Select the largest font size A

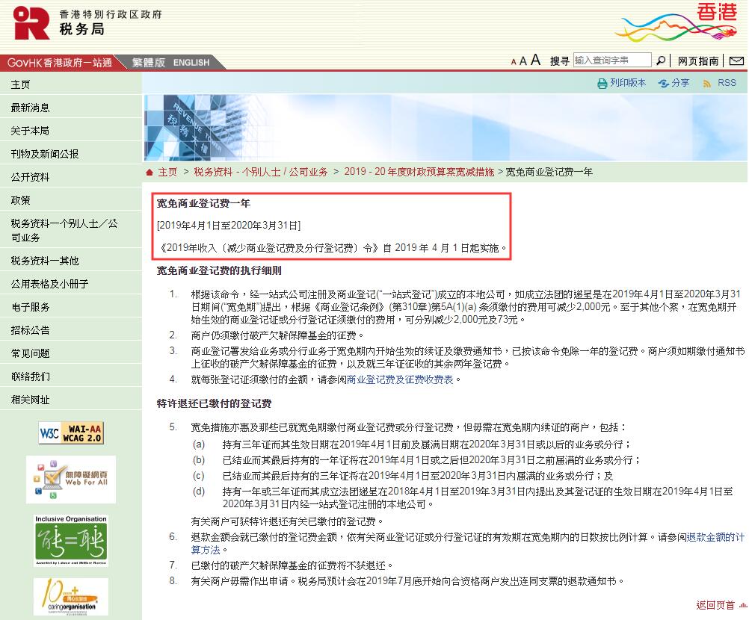tap(534, 61)
